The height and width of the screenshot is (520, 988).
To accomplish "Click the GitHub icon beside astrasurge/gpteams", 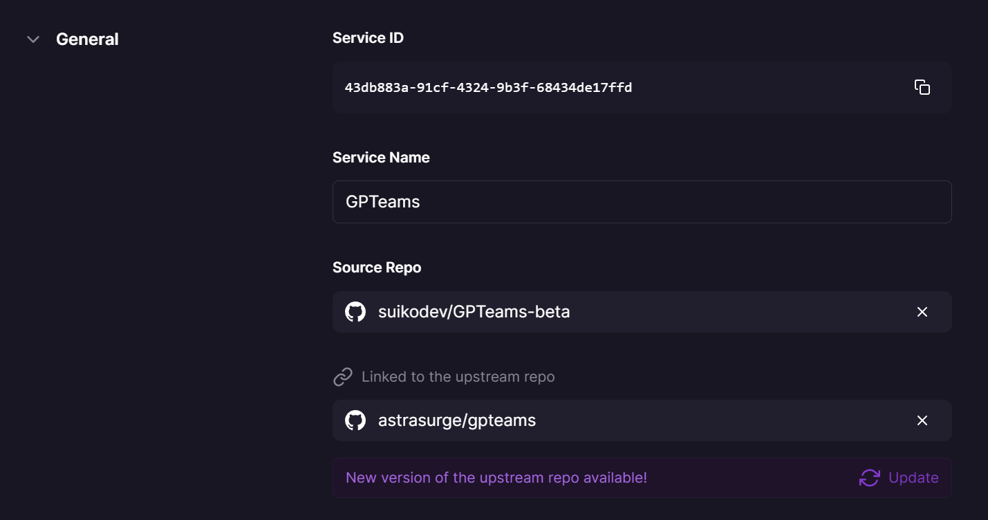I will (355, 420).
